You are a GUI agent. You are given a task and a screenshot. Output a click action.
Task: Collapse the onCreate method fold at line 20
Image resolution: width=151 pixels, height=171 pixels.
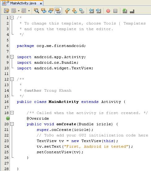pos(12,124)
